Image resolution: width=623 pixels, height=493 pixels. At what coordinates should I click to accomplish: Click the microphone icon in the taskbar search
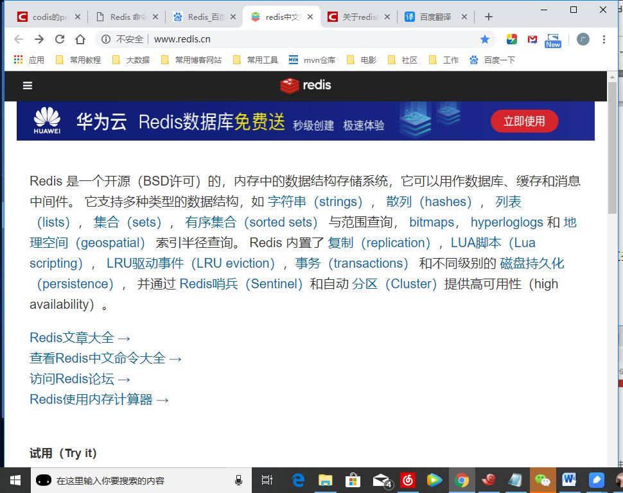pyautogui.click(x=238, y=480)
